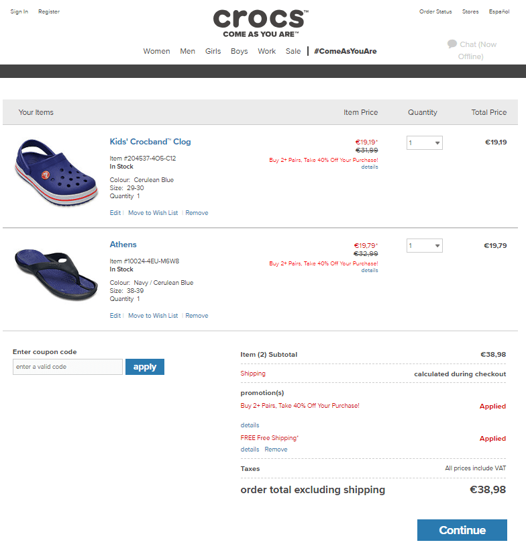Image resolution: width=526 pixels, height=559 pixels.
Task: Move Athens to Wish List
Action: (153, 316)
